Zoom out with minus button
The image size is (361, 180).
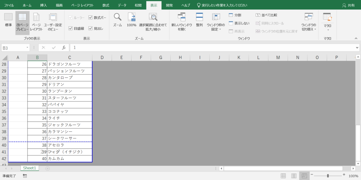click(312, 175)
